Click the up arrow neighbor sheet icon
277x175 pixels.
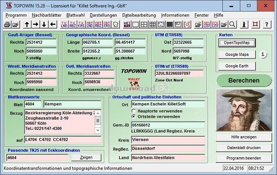click(x=27, y=24)
